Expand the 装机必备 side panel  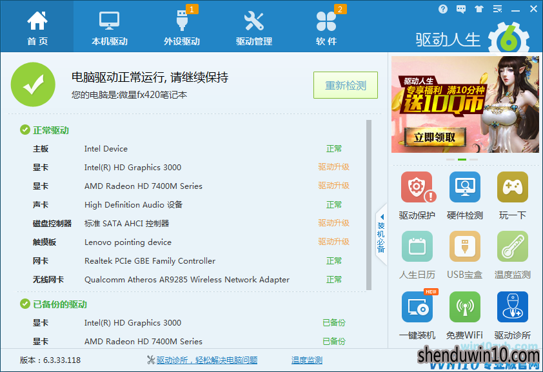(381, 235)
